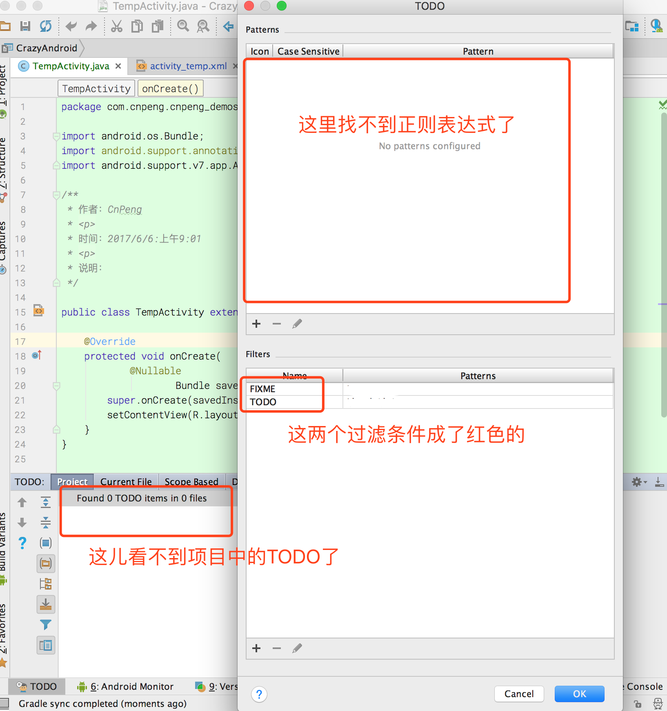Click the lock icon in the status bar
The width and height of the screenshot is (667, 711).
pos(638,704)
